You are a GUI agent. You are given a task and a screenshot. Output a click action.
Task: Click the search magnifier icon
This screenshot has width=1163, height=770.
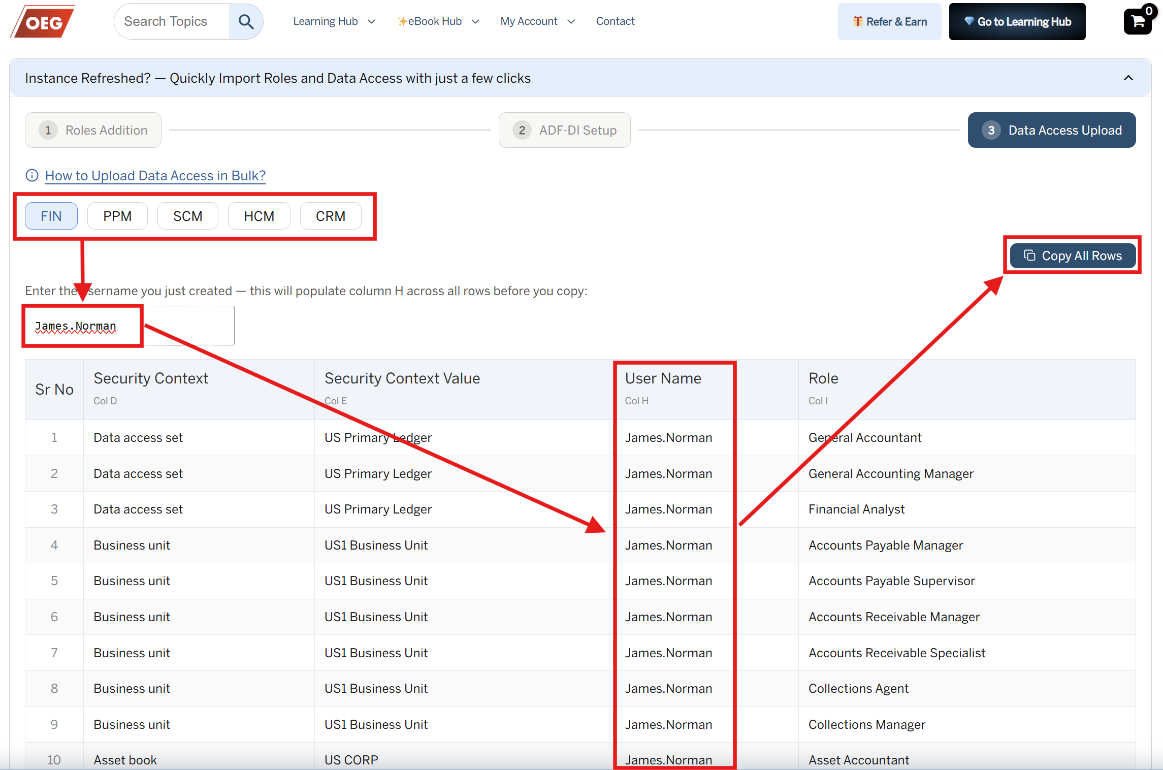tap(246, 21)
